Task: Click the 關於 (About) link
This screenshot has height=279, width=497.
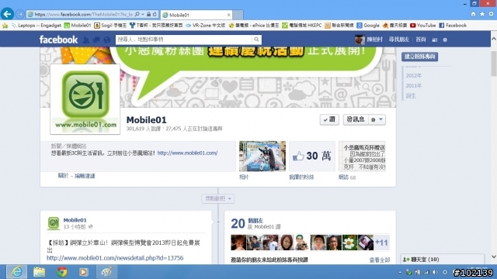Action: (63, 176)
